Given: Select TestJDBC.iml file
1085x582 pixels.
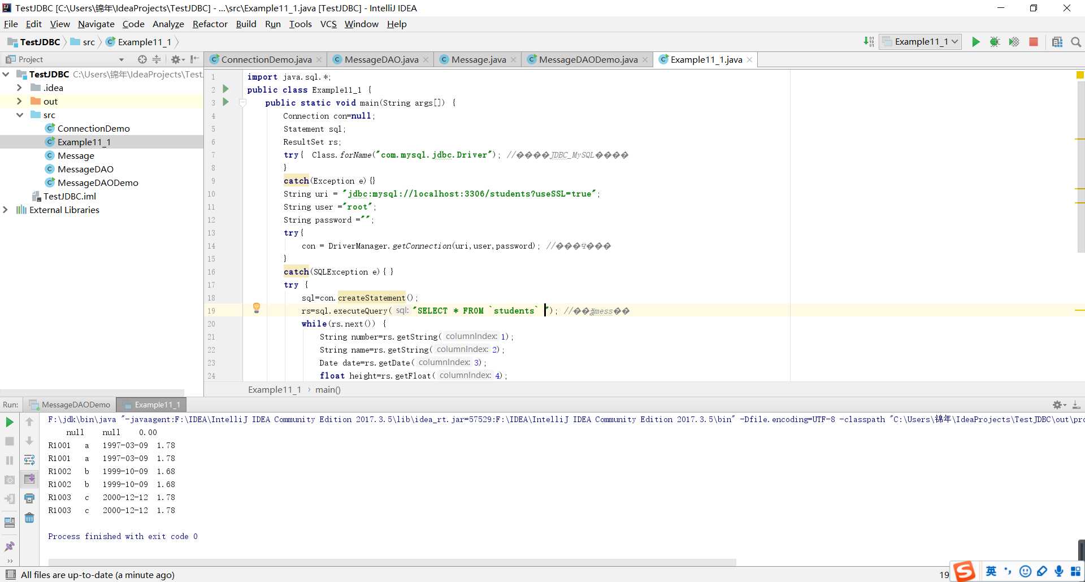Looking at the screenshot, I should [x=70, y=196].
